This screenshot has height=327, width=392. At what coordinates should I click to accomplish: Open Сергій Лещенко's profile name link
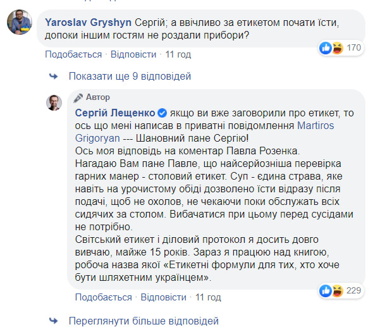tap(114, 113)
